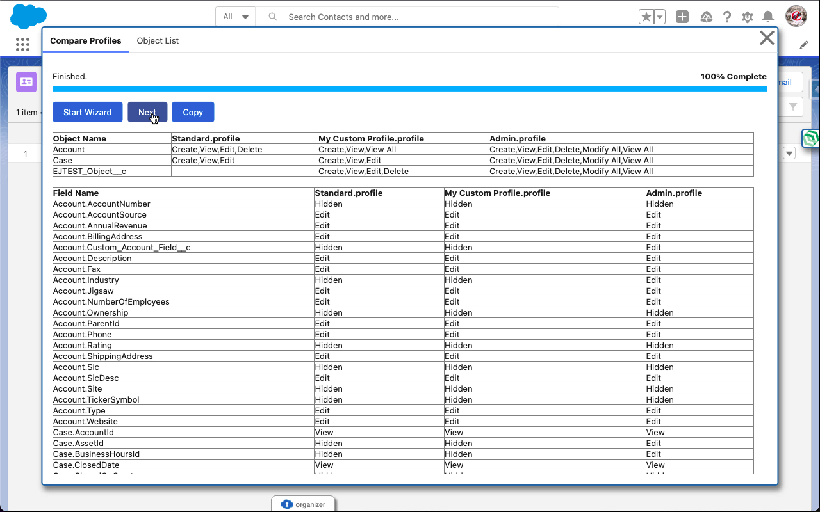Select the Case.AssetId field cell
Screen dimensions: 820x512
tap(183, 443)
